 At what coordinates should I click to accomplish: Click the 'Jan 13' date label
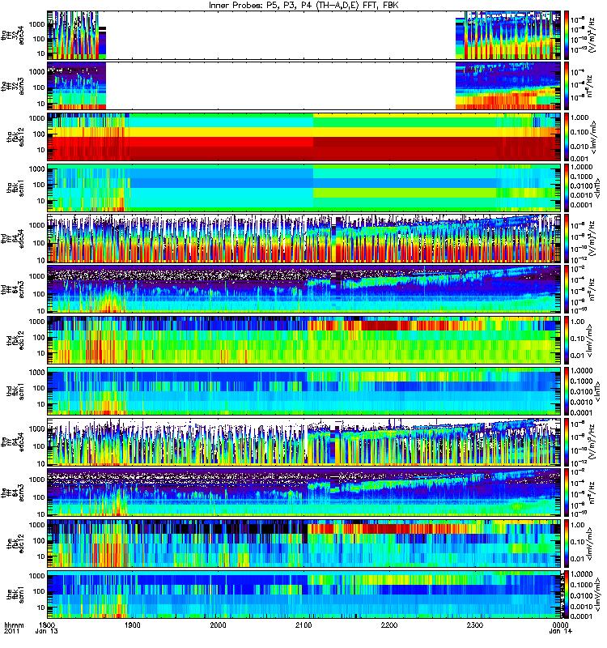(46, 631)
